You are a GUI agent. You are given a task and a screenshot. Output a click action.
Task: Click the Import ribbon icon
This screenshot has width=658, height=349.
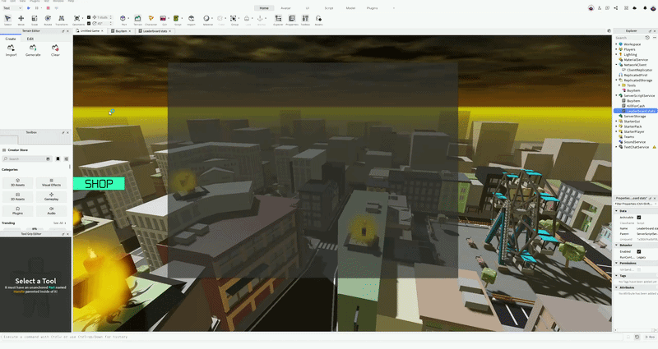(x=192, y=20)
